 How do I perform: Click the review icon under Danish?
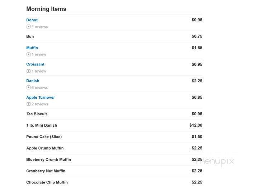[28, 88]
